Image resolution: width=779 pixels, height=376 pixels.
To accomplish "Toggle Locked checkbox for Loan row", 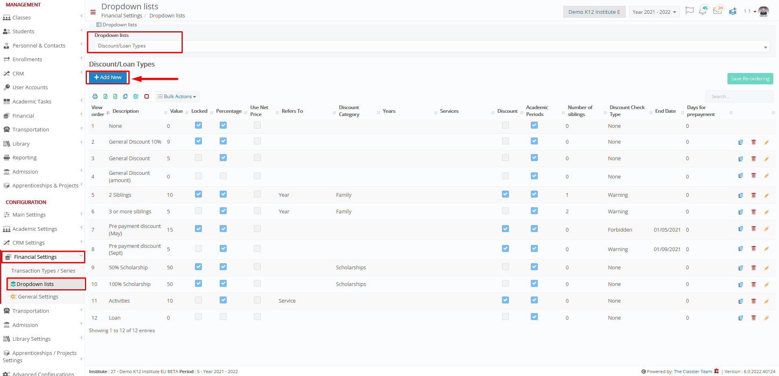I will point(198,317).
